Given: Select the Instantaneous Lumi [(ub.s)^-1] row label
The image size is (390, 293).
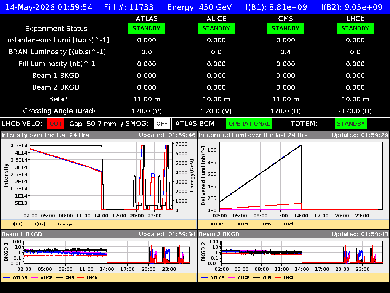Looking at the screenshot, I should click(57, 40).
